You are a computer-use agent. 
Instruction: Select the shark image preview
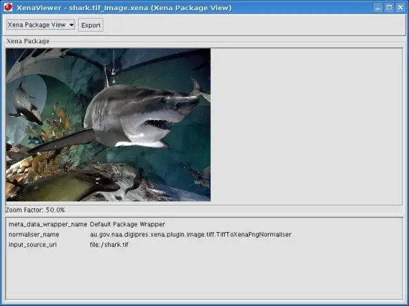(x=108, y=125)
